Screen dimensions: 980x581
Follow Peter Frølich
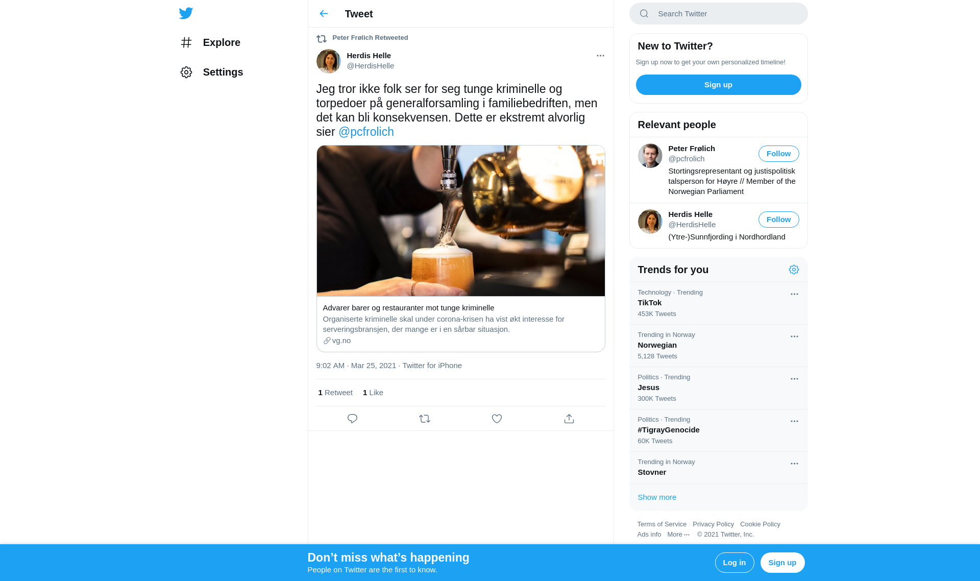pos(778,154)
